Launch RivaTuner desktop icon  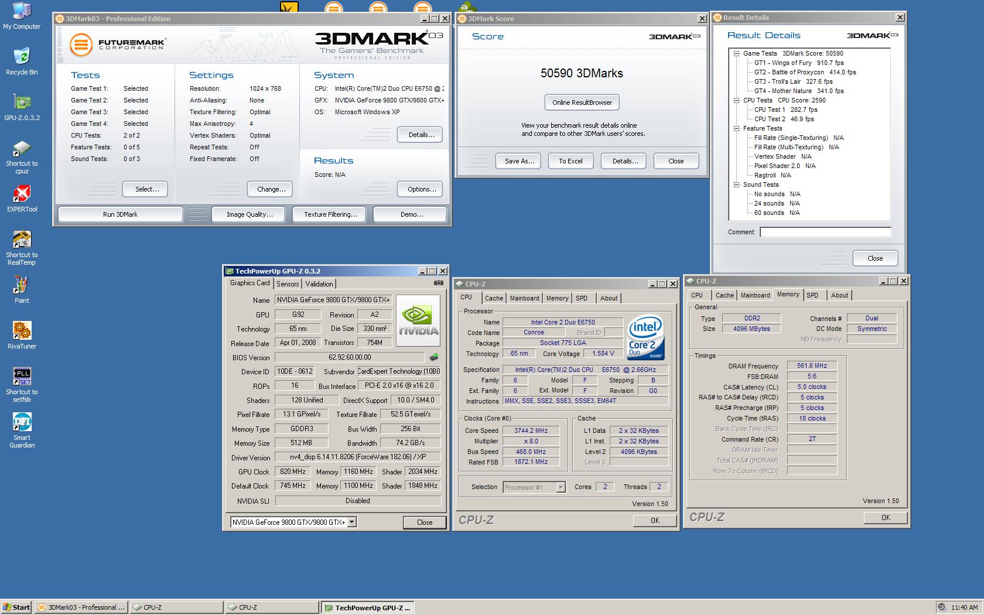click(x=22, y=336)
